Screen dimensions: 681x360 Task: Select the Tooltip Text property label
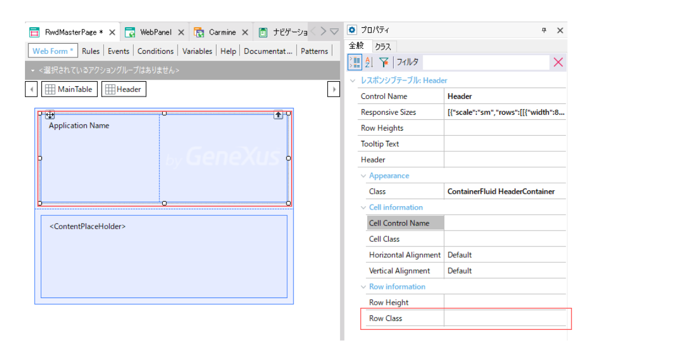tap(380, 144)
